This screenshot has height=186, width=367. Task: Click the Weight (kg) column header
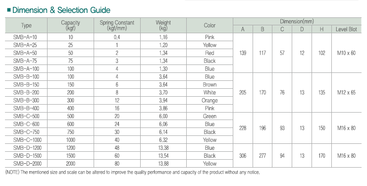tap(163, 25)
